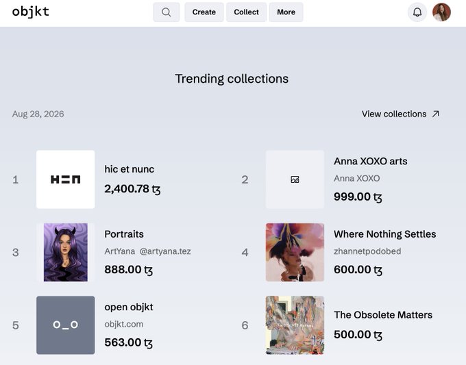Click the 600.00 tez volume

point(358,270)
